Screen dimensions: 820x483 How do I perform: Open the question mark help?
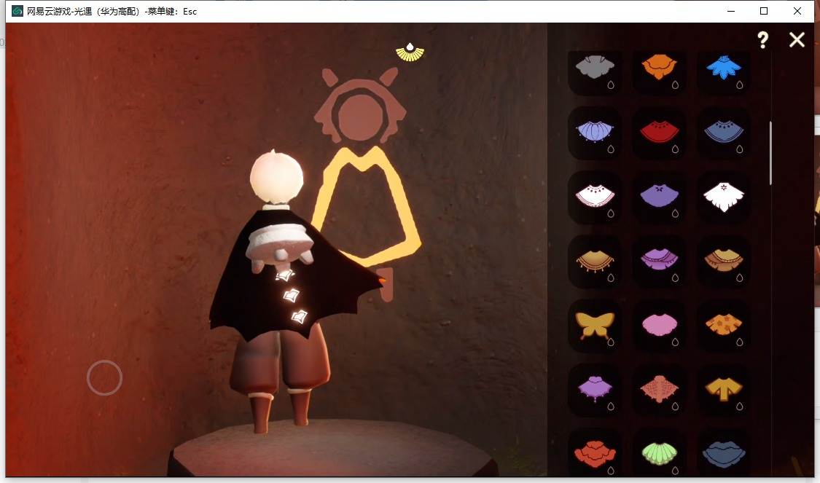point(763,40)
